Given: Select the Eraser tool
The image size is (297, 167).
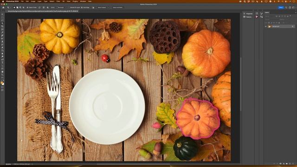Looking at the screenshot, I should coord(2,47).
